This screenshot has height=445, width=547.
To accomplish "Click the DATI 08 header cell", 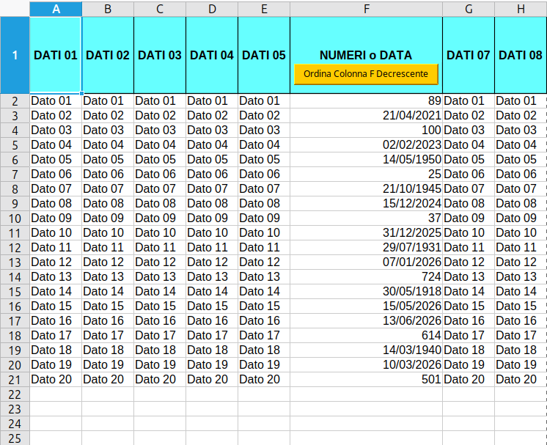I will pos(521,55).
